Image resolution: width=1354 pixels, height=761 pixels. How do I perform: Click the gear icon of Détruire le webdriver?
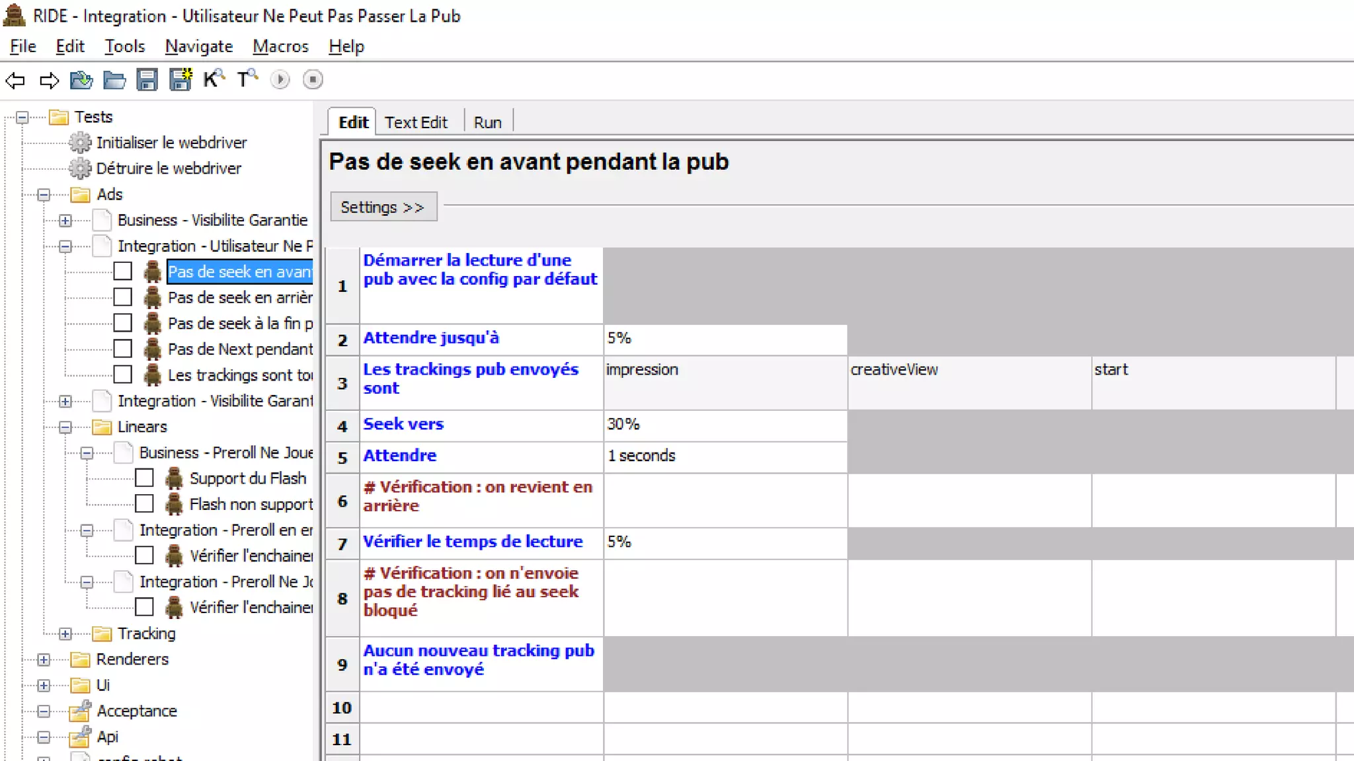pyautogui.click(x=80, y=168)
